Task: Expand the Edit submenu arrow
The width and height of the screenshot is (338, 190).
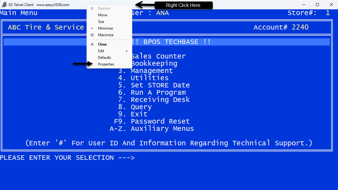Action: point(126,51)
